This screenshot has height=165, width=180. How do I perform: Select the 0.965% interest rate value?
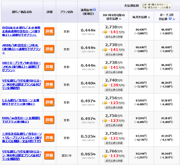point(88,154)
